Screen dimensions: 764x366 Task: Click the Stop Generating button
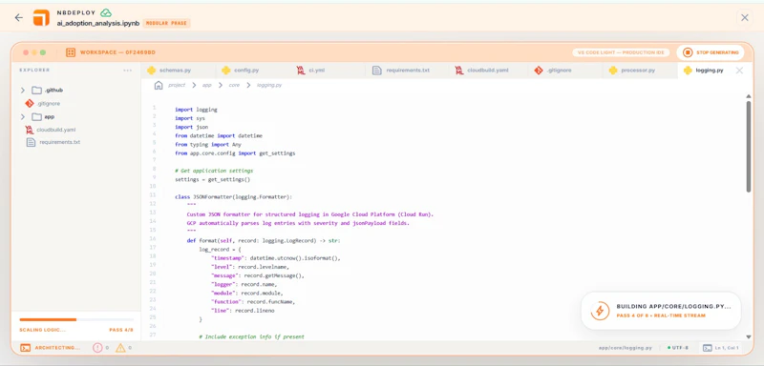pyautogui.click(x=711, y=52)
